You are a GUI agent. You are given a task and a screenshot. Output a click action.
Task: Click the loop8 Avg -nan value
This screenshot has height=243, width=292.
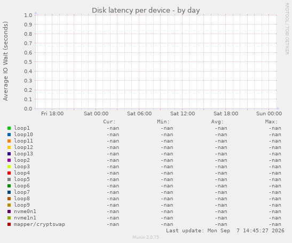coord(221,199)
